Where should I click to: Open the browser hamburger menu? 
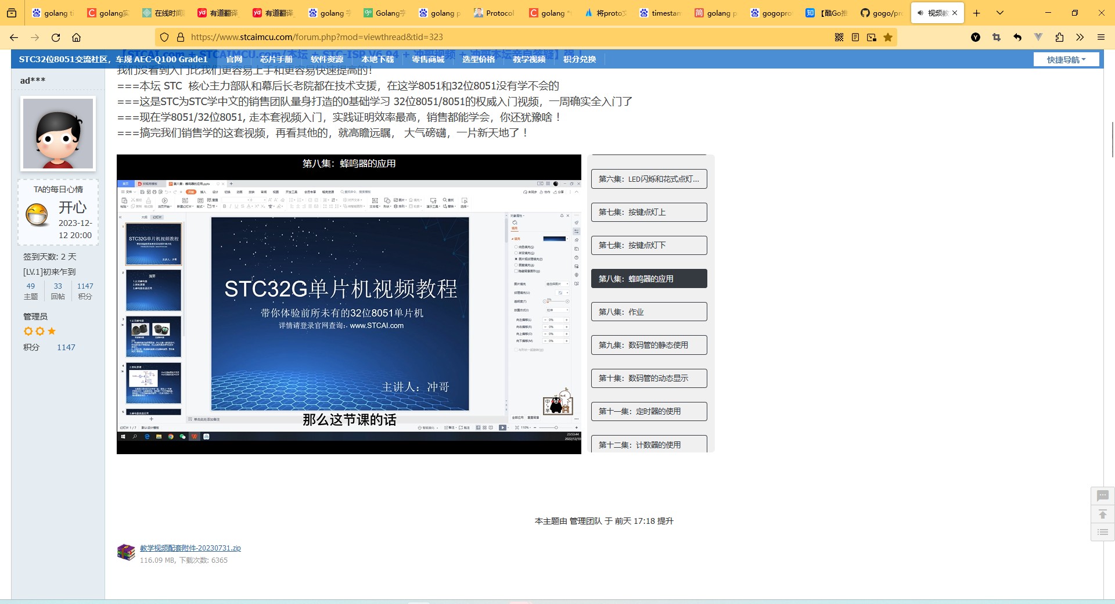click(x=1101, y=37)
